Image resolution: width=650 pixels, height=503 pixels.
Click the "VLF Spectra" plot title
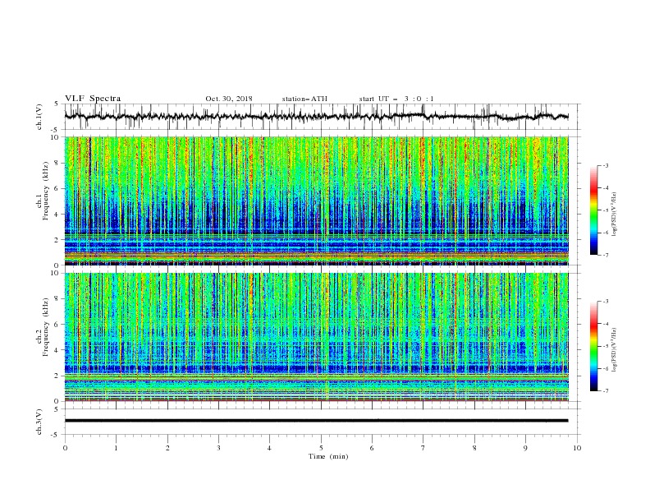pos(93,99)
